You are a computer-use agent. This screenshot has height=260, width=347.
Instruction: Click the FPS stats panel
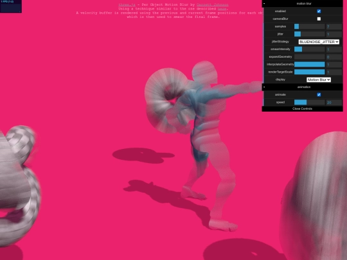[11, 6]
